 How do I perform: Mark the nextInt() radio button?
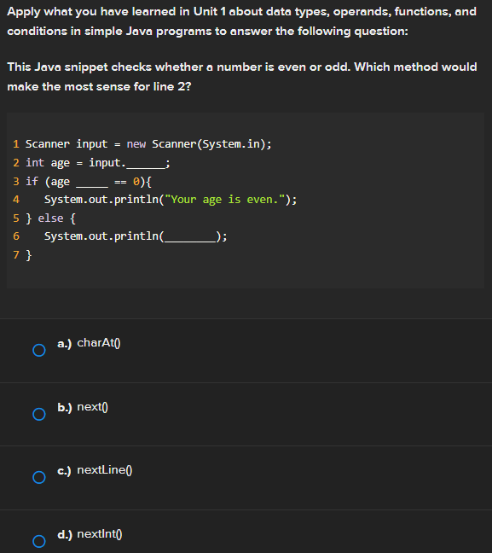coord(39,541)
